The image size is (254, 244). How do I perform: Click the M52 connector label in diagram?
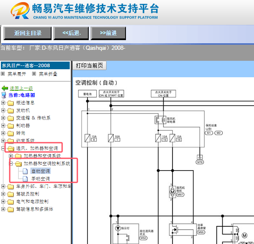pos(143,238)
